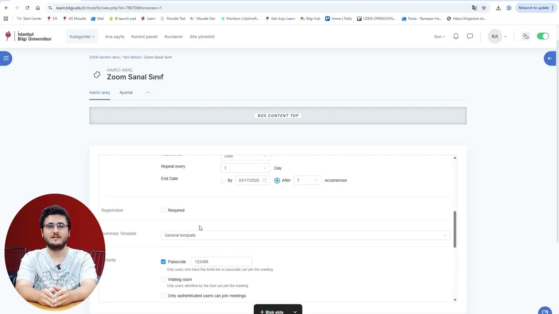This screenshot has width=559, height=314.
Task: Bookmark this page with the star icon
Action: pos(484,8)
